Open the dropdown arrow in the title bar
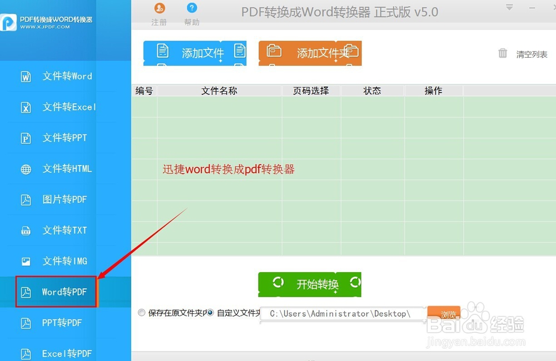The width and height of the screenshot is (556, 361). pos(510,7)
